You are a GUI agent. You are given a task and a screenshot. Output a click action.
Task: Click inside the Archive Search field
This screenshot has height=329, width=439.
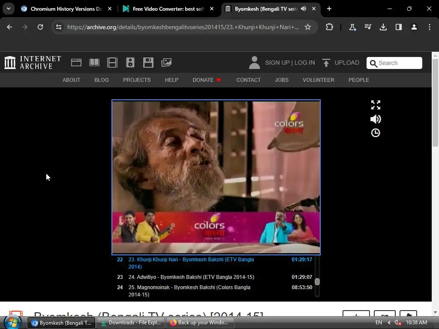click(x=394, y=63)
